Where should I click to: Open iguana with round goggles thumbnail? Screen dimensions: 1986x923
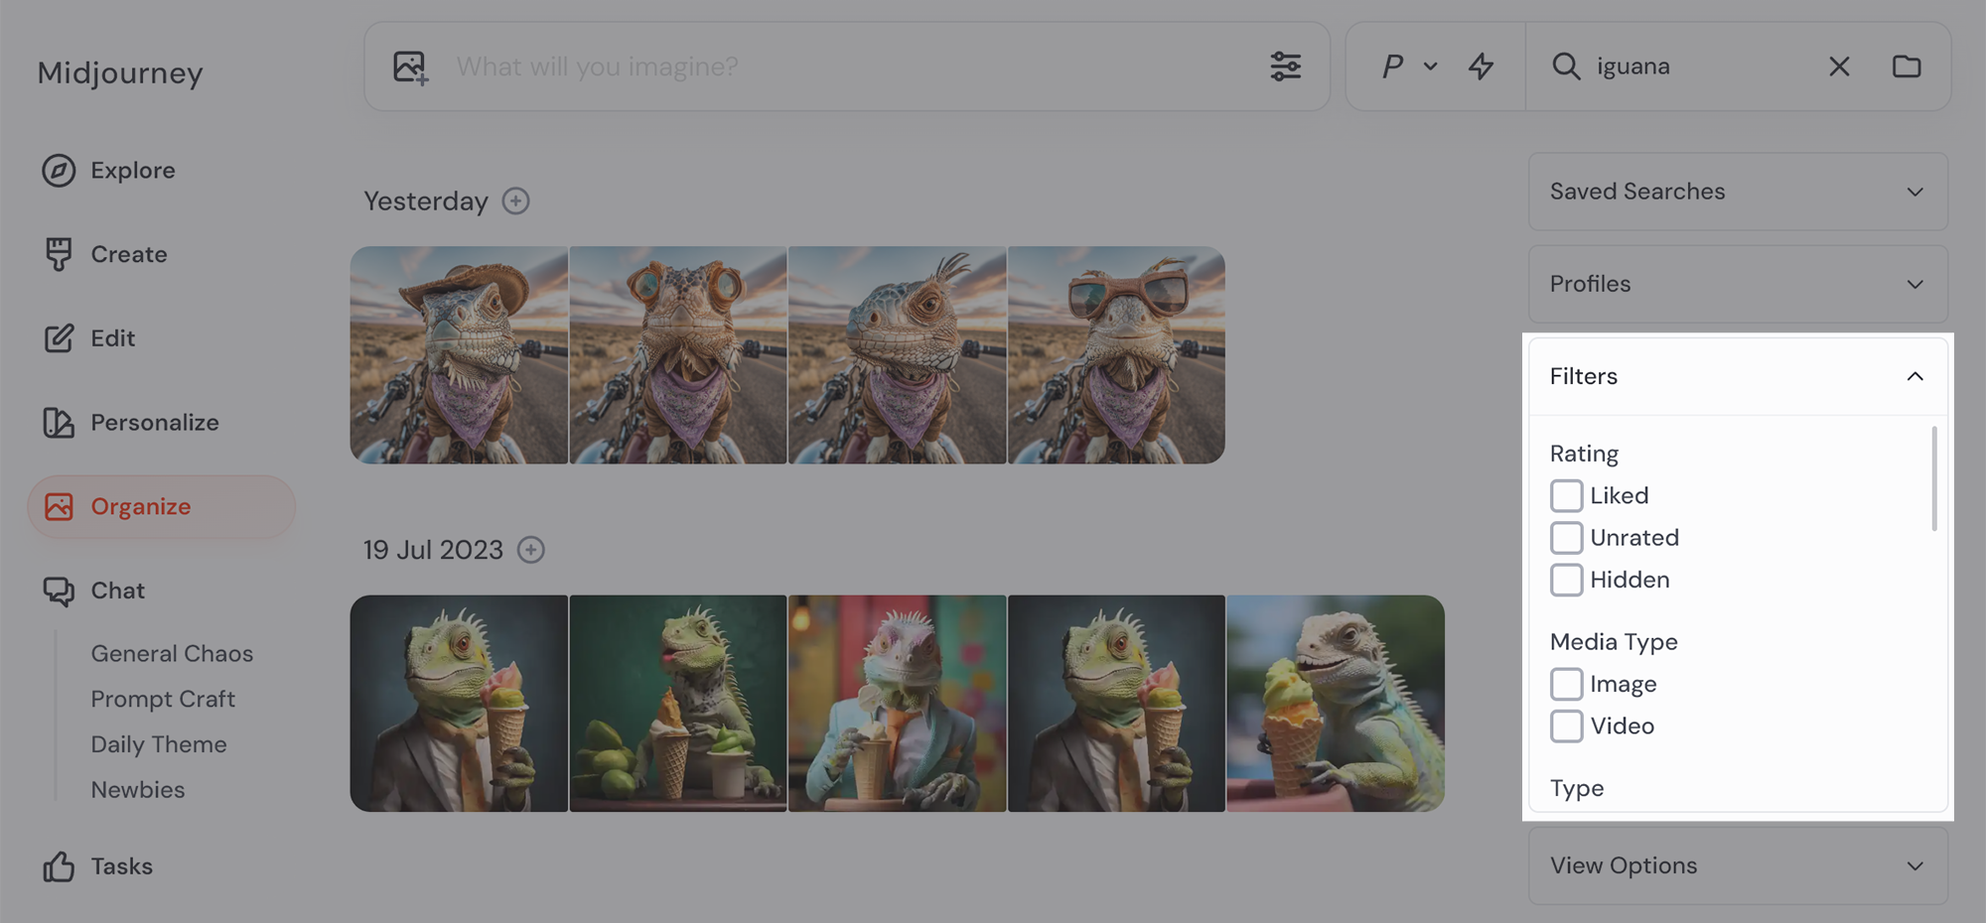coord(678,355)
